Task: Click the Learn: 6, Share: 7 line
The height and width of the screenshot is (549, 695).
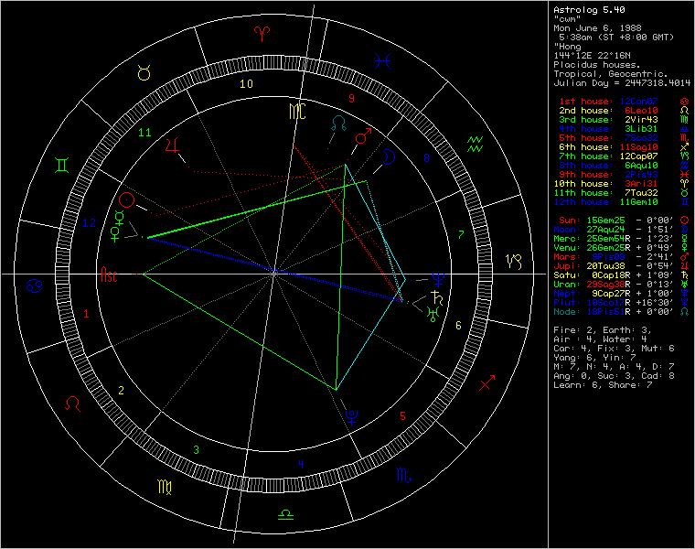Action: (x=603, y=385)
